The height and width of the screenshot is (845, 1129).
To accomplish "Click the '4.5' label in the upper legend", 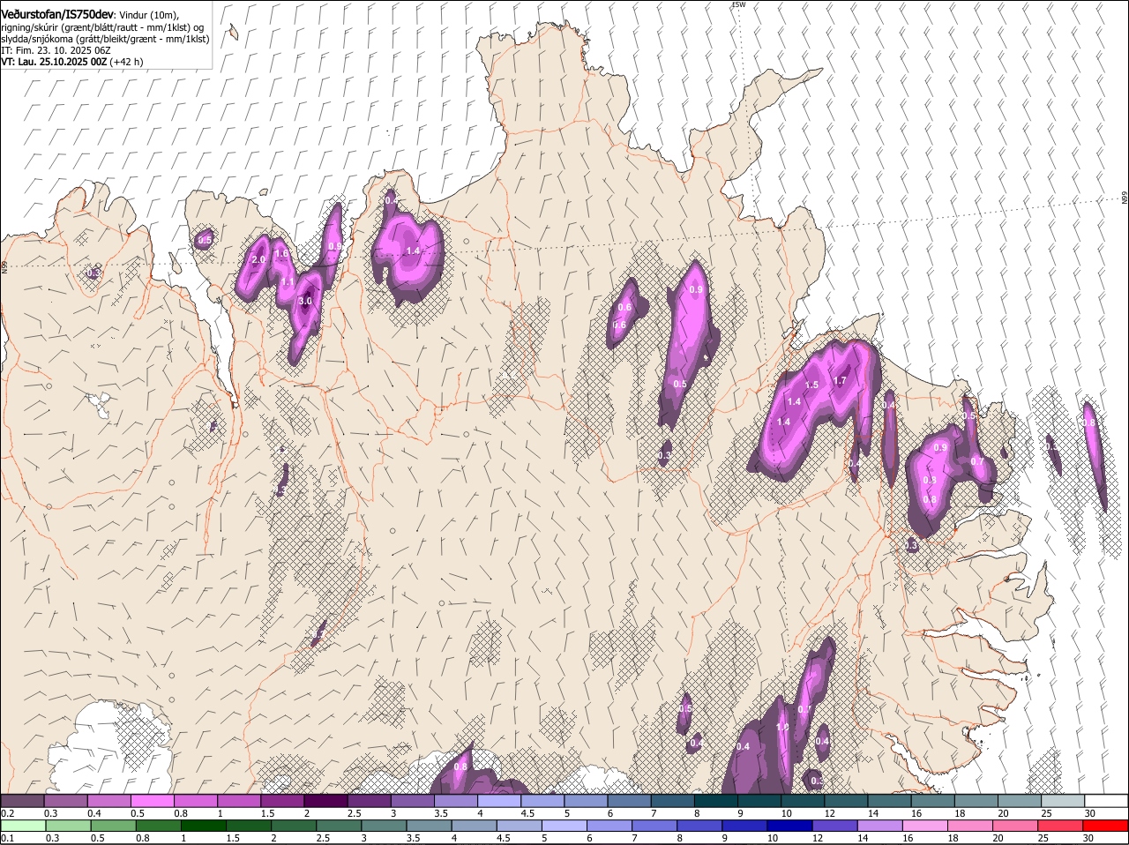I will 527,813.
